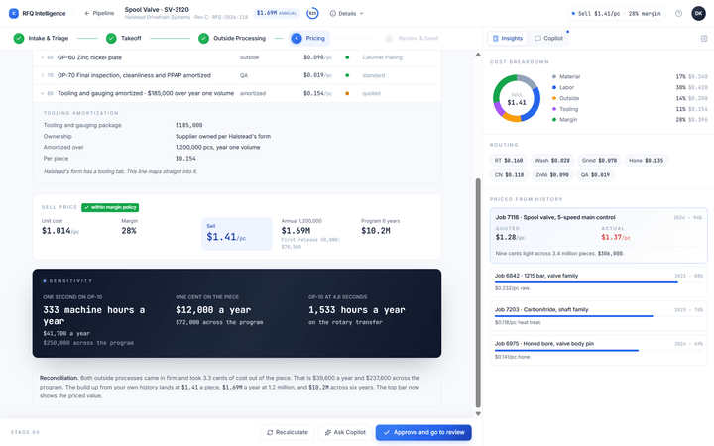Switch to the Copilot tab
Screen dimensions: 714x446
pos(548,39)
